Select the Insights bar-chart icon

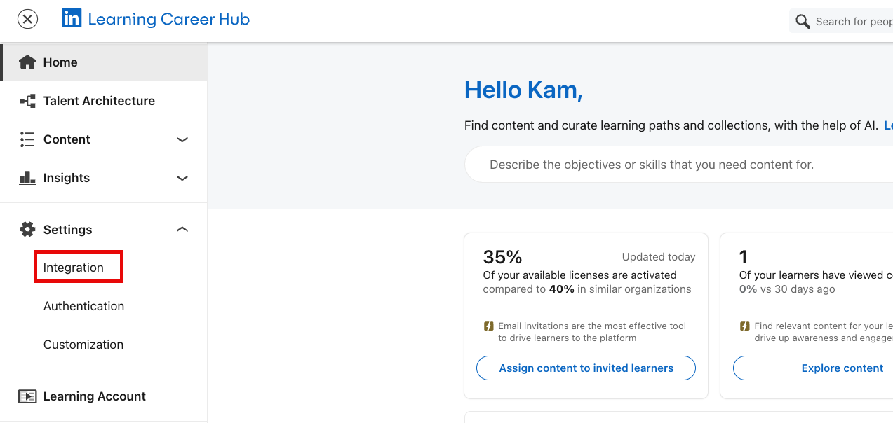pyautogui.click(x=27, y=178)
